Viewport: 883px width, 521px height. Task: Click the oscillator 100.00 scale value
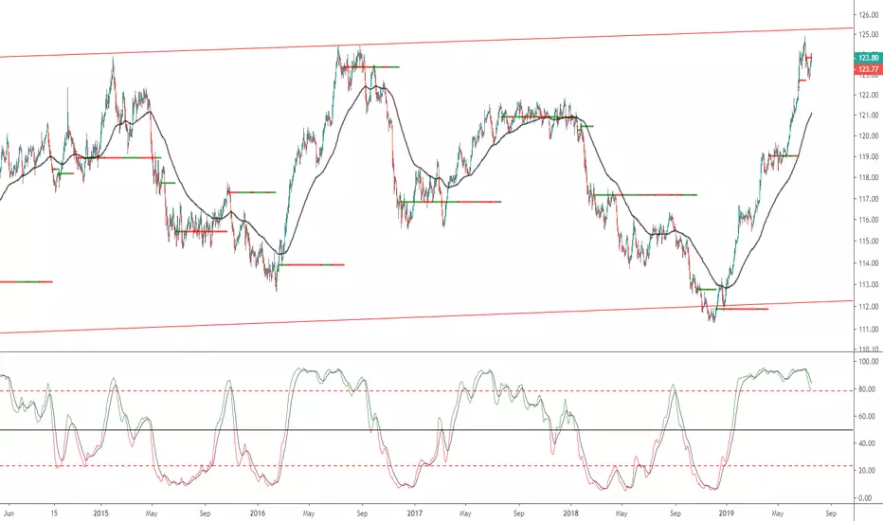tap(869, 362)
